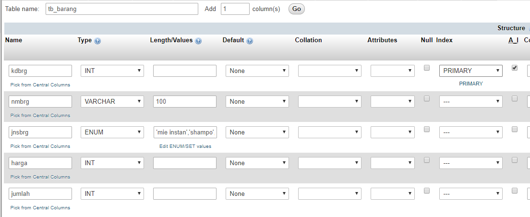Click the Length/Values field containing 100
This screenshot has width=530, height=217.
tap(185, 102)
